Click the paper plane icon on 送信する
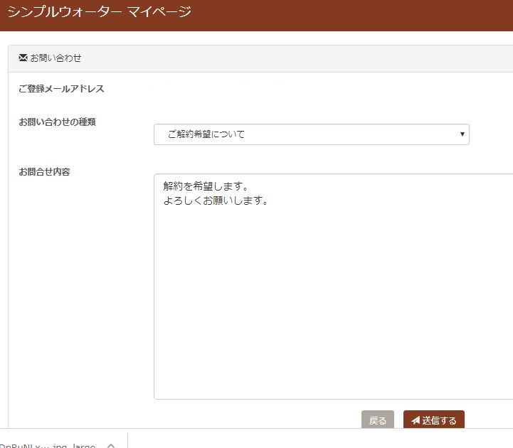This screenshot has height=448, width=513. (415, 421)
